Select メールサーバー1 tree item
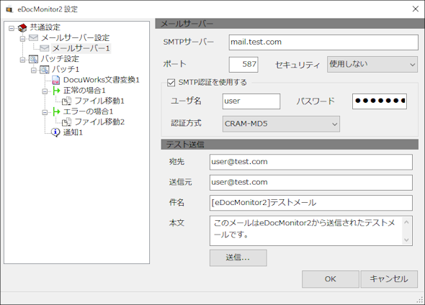The image size is (425, 305). click(81, 48)
